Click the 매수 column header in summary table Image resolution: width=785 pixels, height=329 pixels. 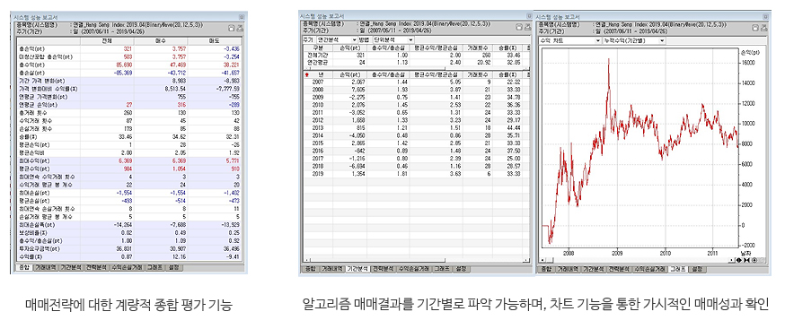point(161,40)
